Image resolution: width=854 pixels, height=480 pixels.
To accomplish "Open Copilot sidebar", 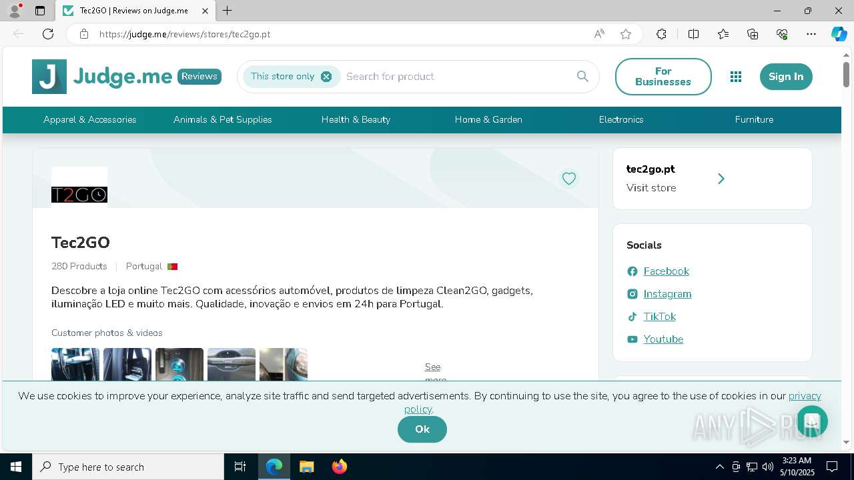I will pyautogui.click(x=839, y=34).
